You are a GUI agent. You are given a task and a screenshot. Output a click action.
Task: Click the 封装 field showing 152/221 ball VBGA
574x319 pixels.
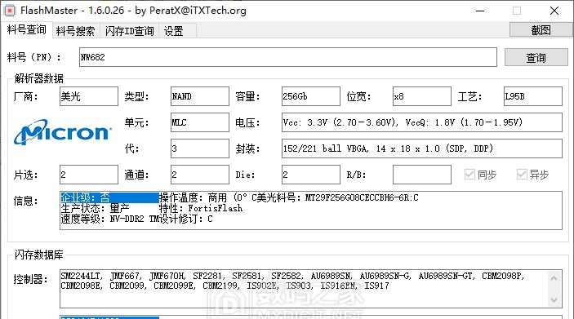tap(421, 148)
